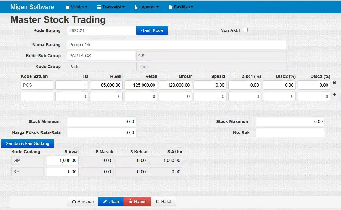The height and width of the screenshot is (210, 341).
Task: Toggle the Non Aktif checkbox
Action: 245,30
